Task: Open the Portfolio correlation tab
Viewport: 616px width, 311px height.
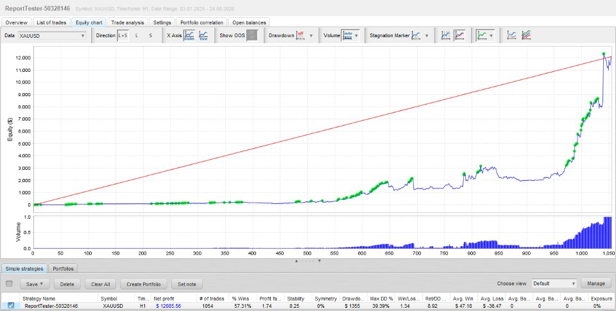Action: click(201, 22)
